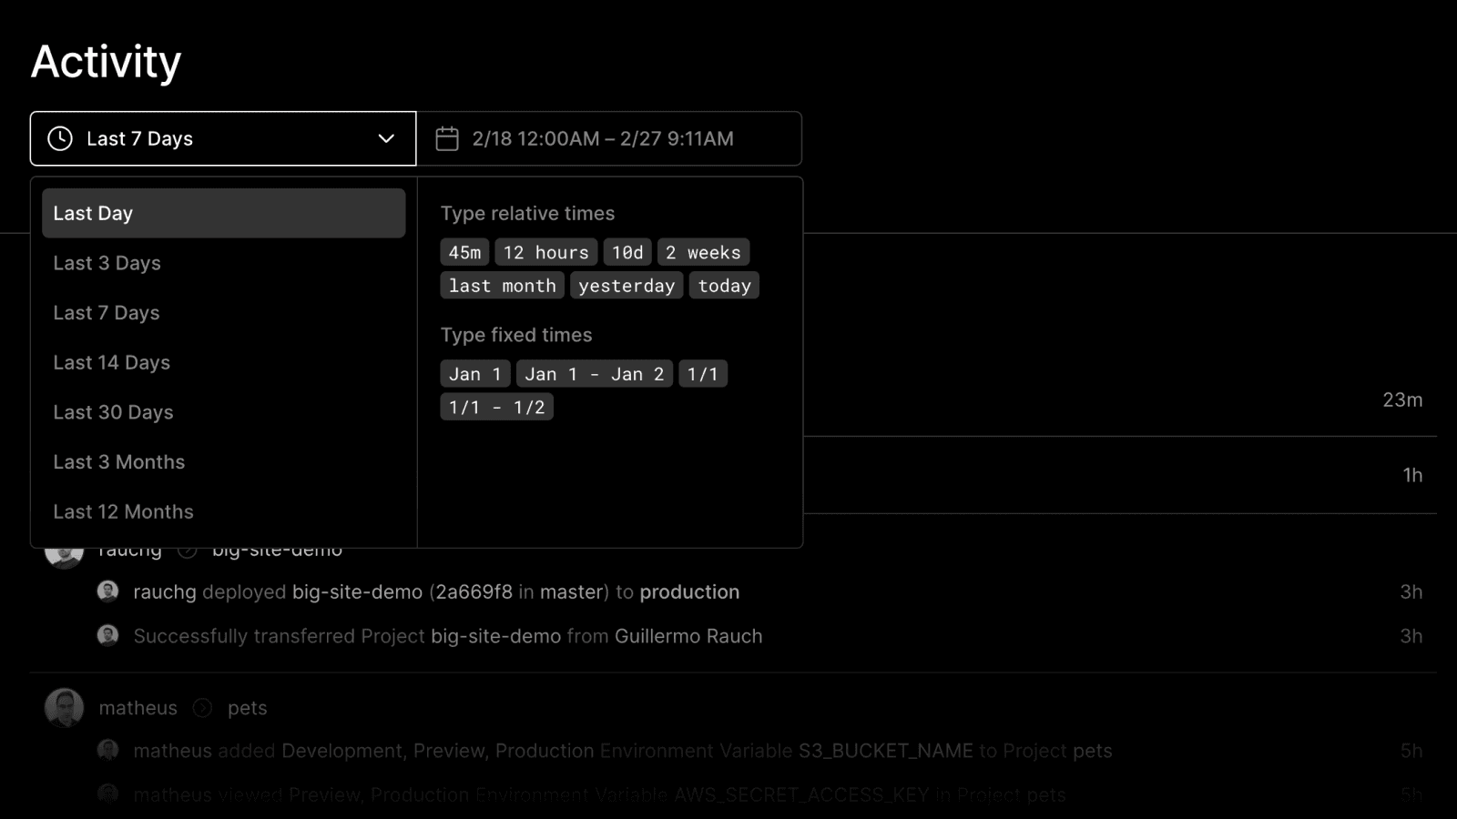
Task: Click the calendar icon beside date range
Action: (x=447, y=138)
